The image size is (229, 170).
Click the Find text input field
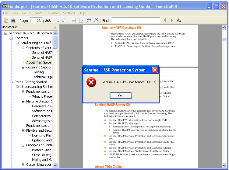tap(136, 21)
